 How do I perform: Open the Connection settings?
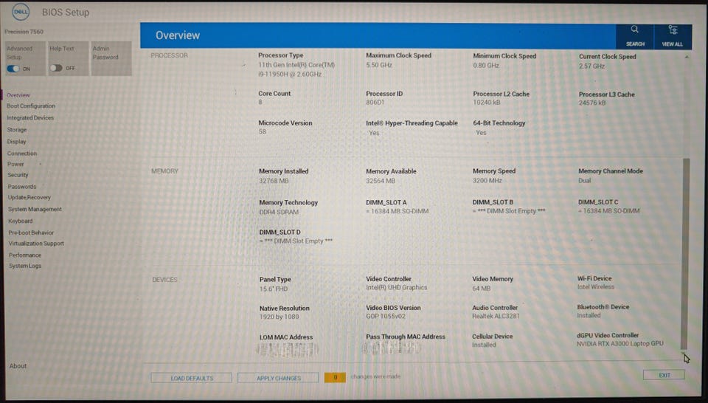pos(21,154)
